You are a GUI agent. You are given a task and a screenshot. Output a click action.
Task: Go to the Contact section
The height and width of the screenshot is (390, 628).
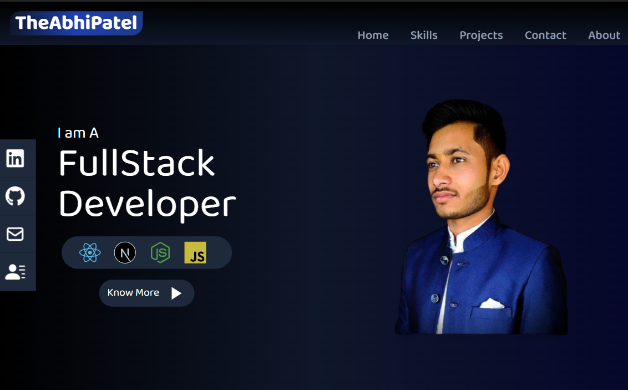[545, 35]
